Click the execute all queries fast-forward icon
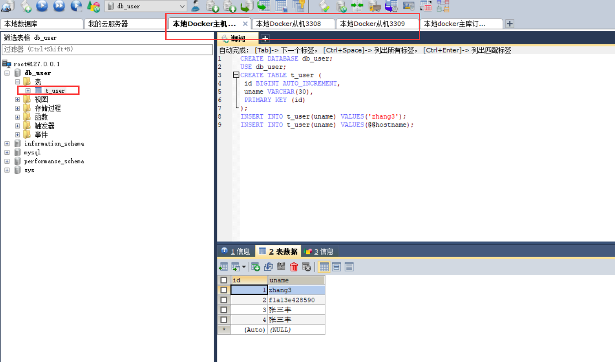Viewport: 615px width, 362px height. [59, 6]
